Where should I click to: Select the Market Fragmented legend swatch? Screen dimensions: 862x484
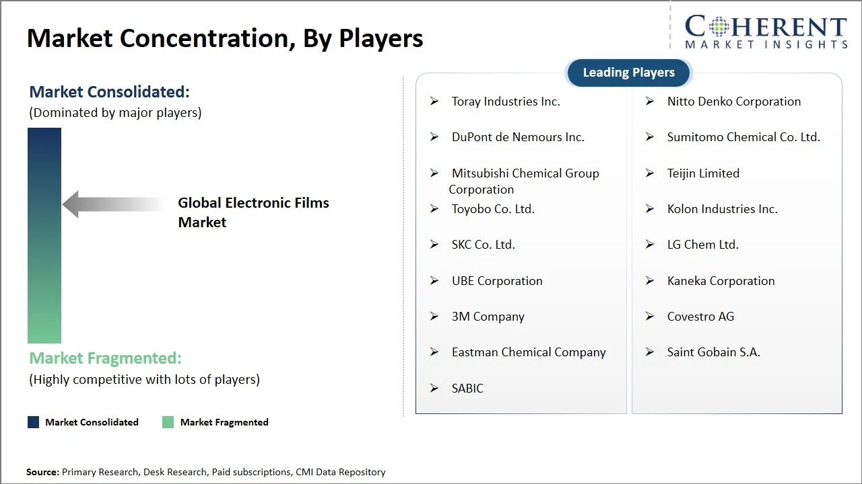coord(168,422)
